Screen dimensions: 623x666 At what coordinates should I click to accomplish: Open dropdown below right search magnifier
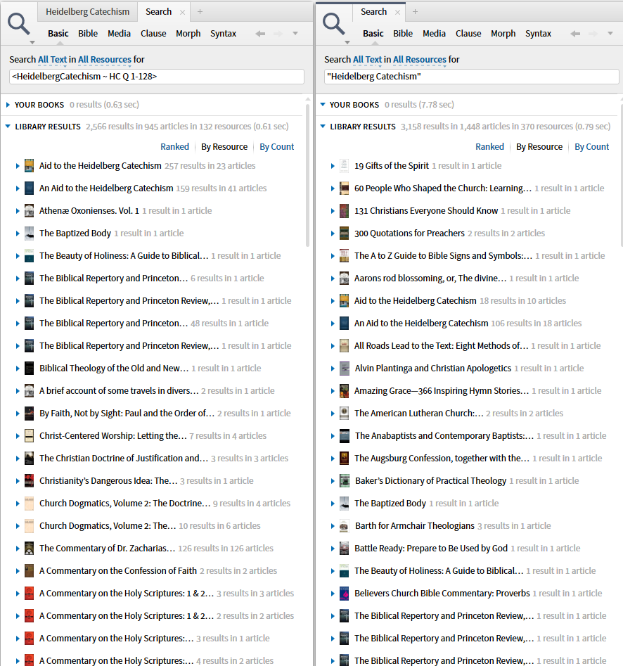pos(347,42)
